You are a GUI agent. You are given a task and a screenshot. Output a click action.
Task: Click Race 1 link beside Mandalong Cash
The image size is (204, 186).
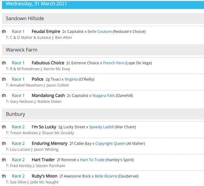pos(18,96)
